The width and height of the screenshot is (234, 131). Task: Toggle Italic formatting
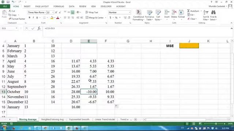pyautogui.click(x=33, y=17)
